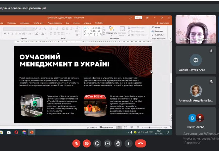
Task: Click the present screen button
Action: coord(107,143)
